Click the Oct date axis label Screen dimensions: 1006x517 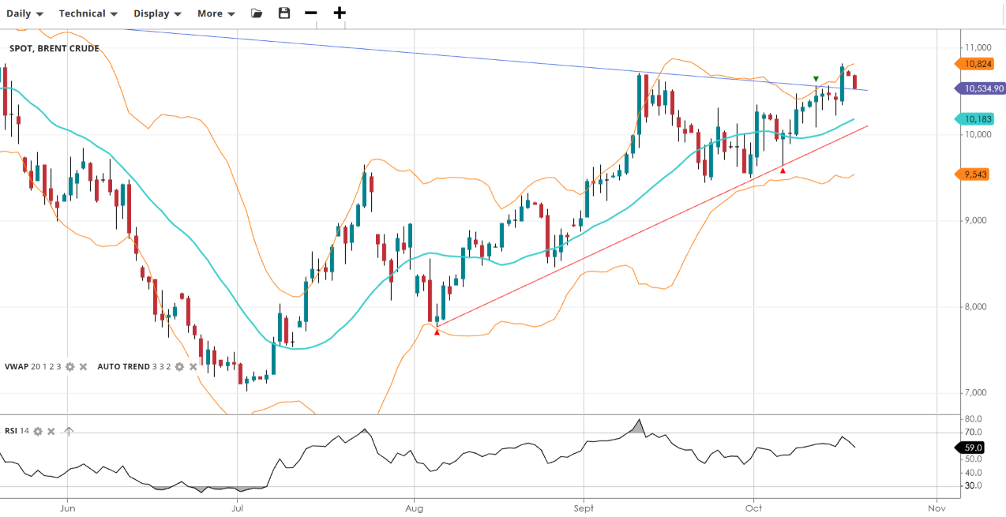(754, 508)
